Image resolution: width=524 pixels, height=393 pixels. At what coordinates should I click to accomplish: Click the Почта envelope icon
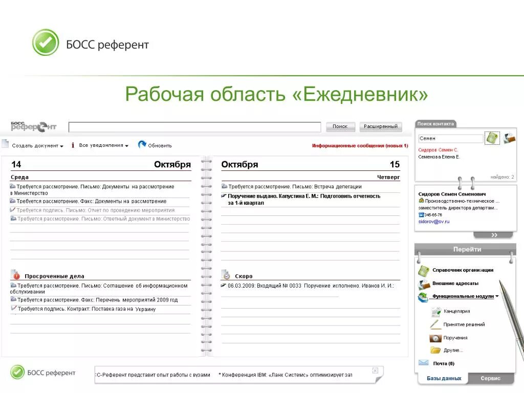[x=423, y=363]
